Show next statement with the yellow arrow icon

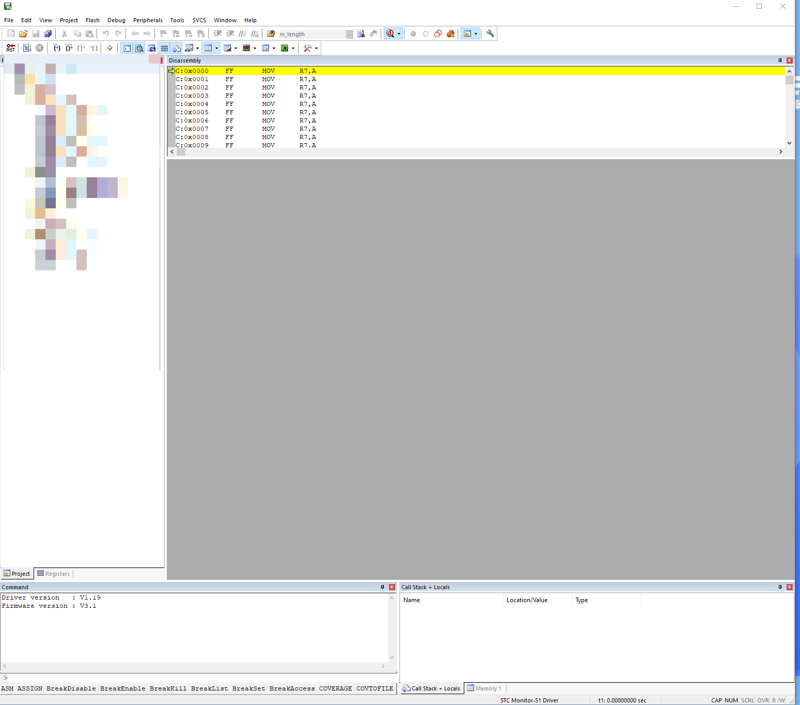pyautogui.click(x=110, y=48)
